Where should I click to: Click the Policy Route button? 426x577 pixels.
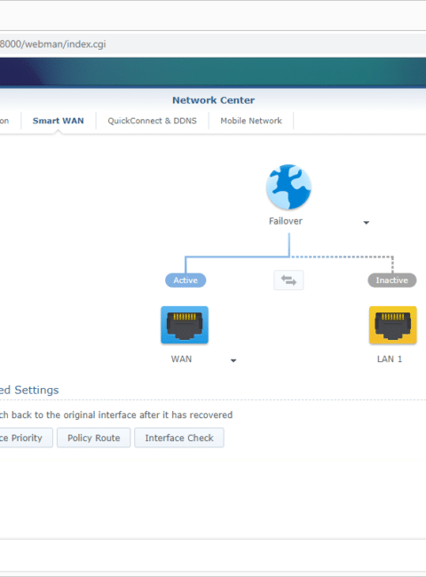pos(94,438)
